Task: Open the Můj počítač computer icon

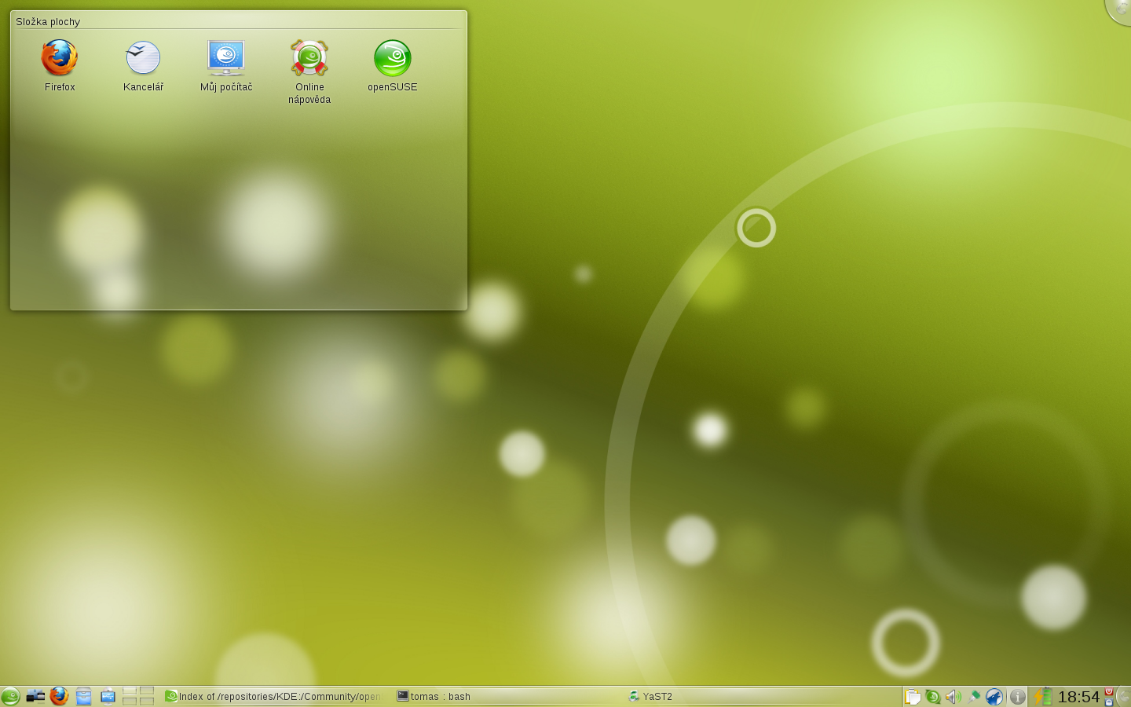Action: [x=226, y=65]
